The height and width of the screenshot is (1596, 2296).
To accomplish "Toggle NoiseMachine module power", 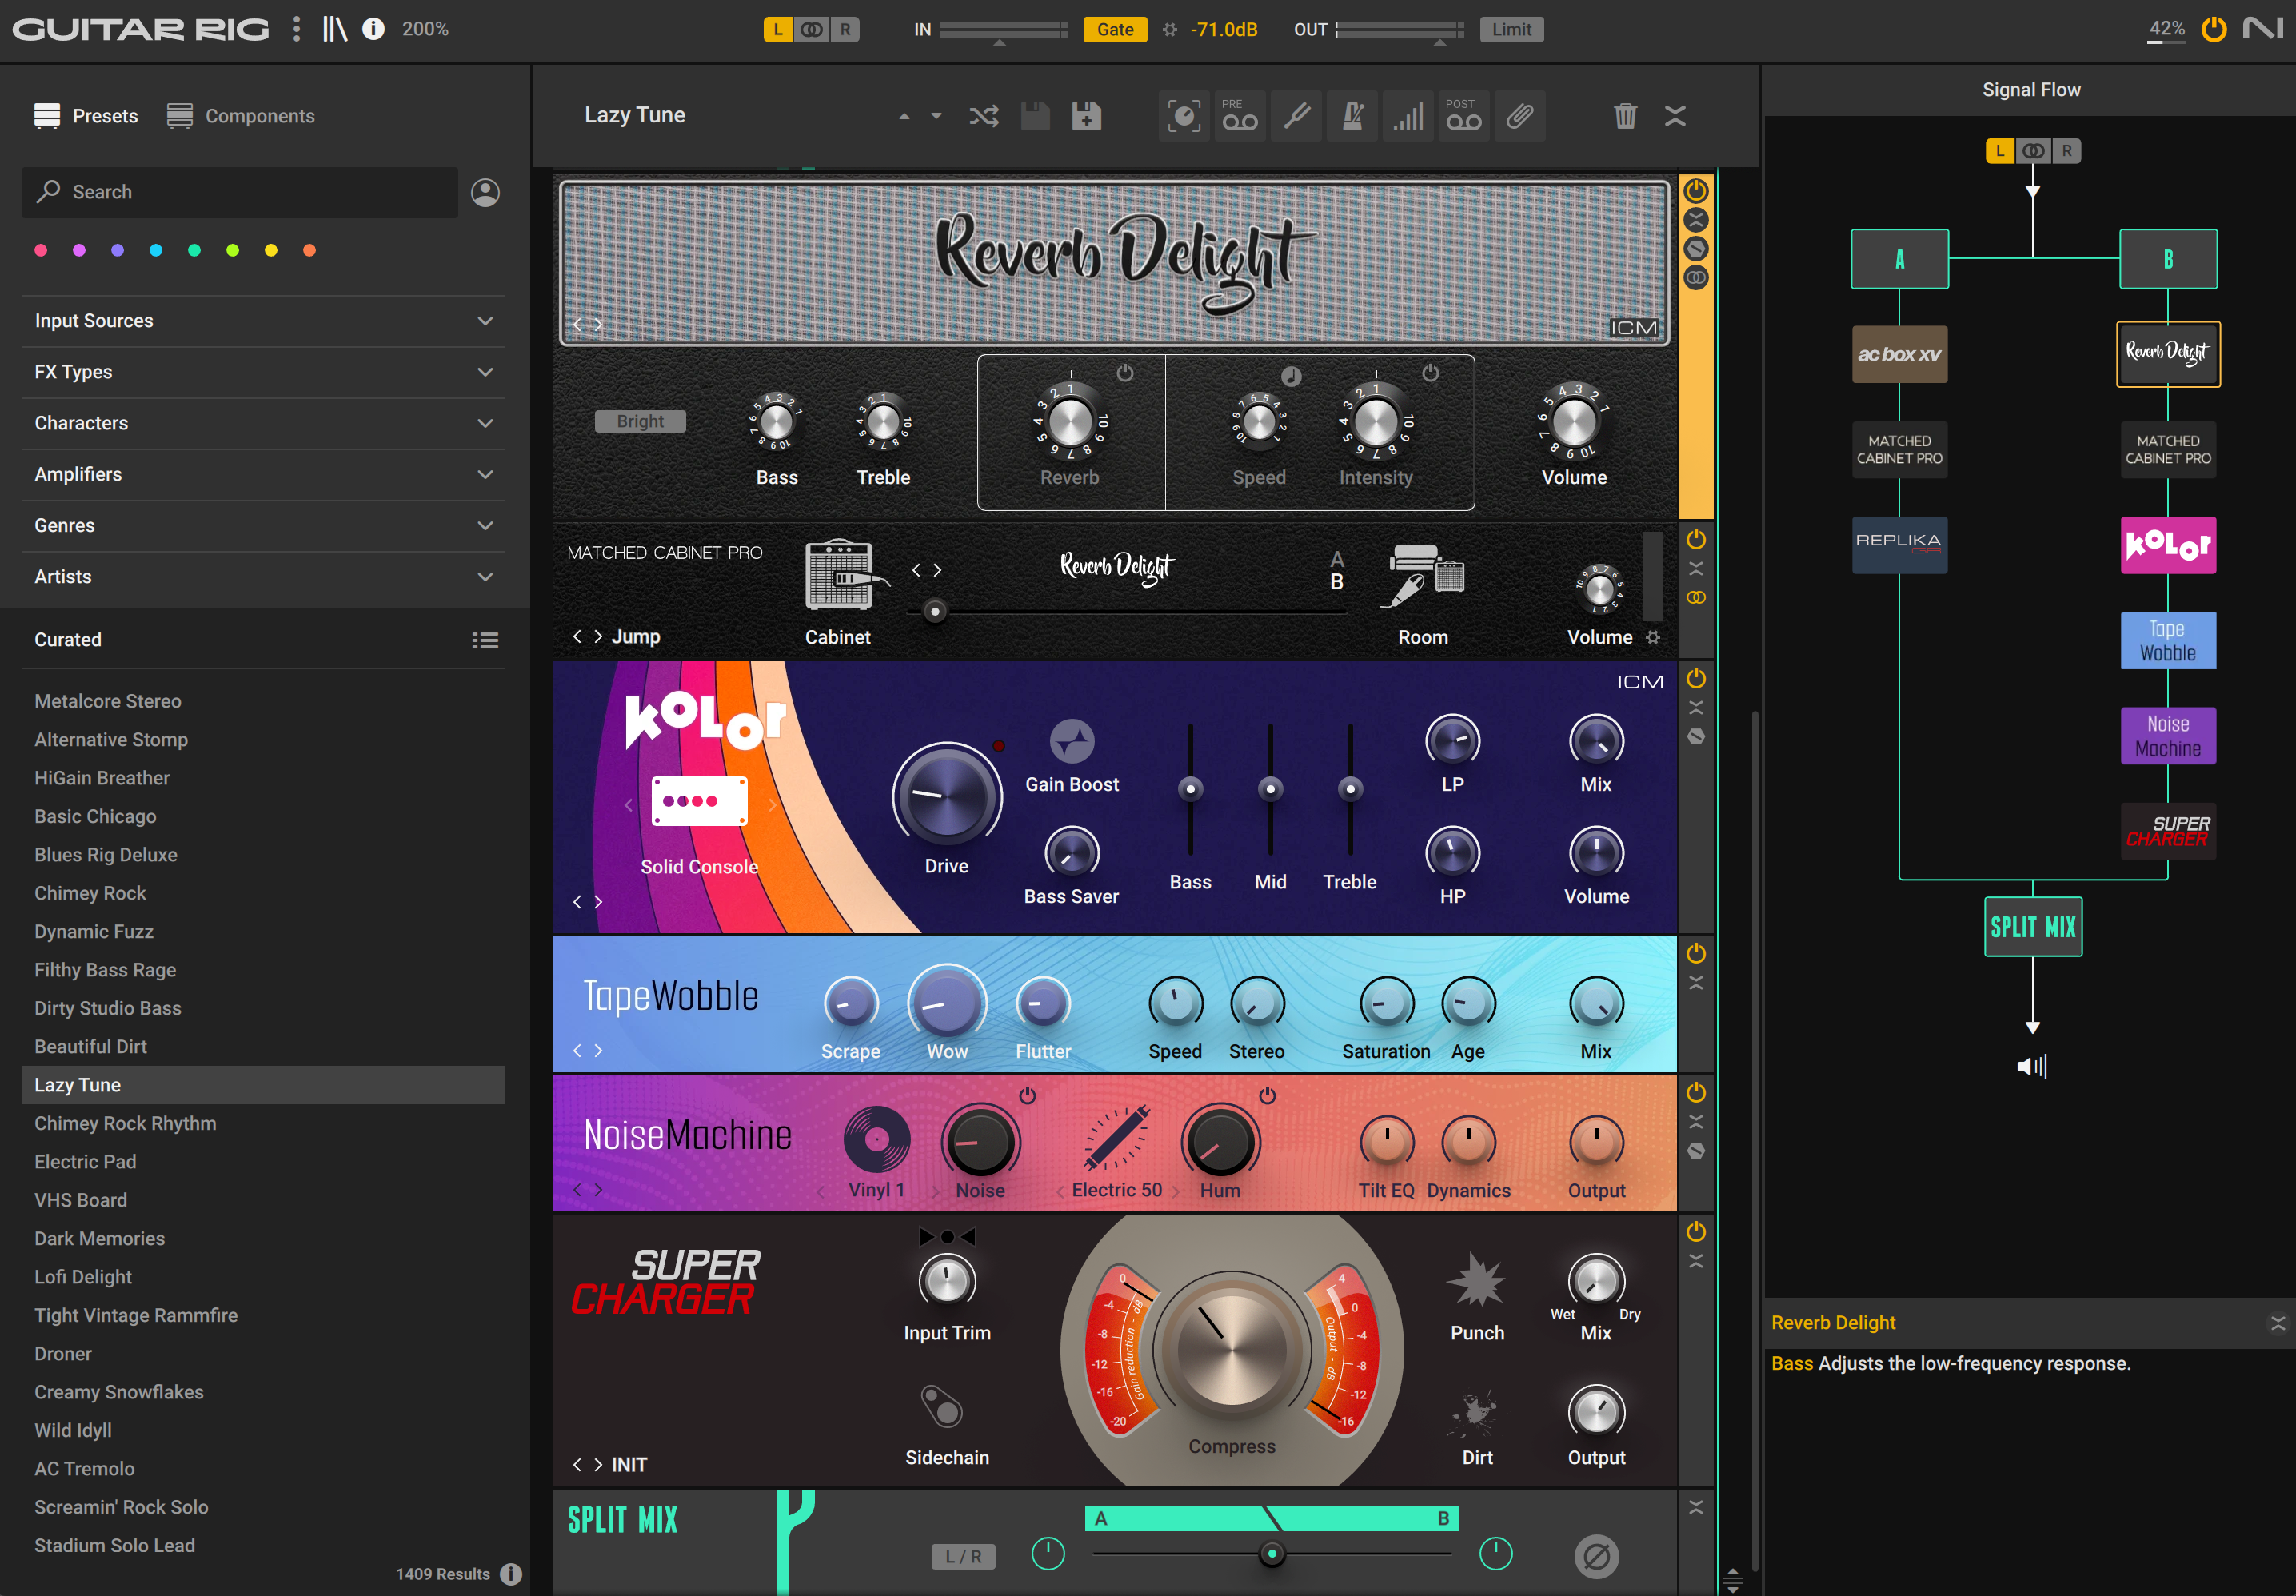I will pos(1696,1092).
